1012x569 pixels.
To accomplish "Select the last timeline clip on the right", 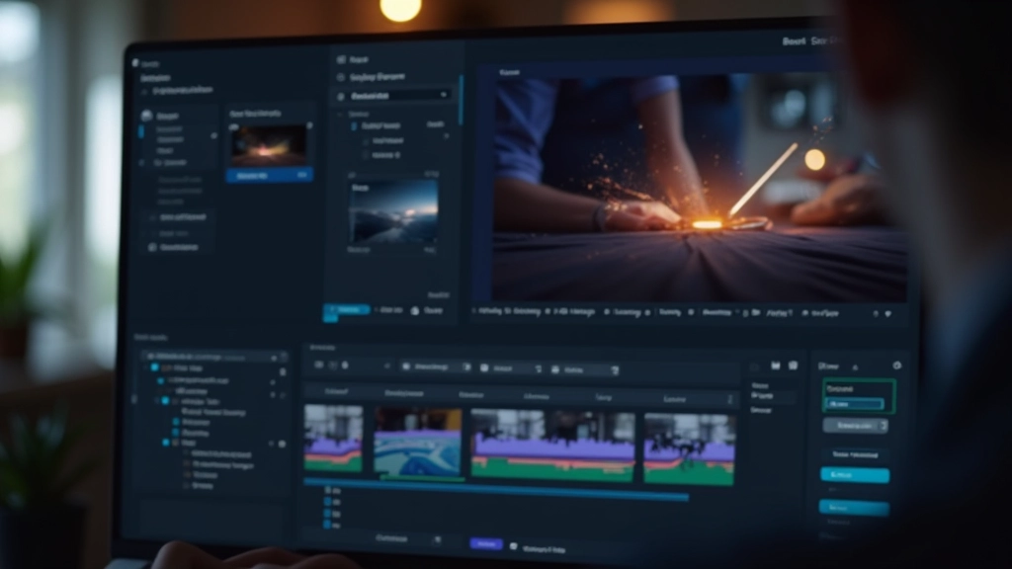I will pos(689,449).
